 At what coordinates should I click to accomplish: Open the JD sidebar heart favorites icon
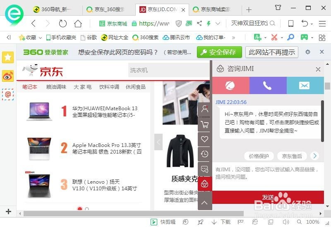[204, 139]
